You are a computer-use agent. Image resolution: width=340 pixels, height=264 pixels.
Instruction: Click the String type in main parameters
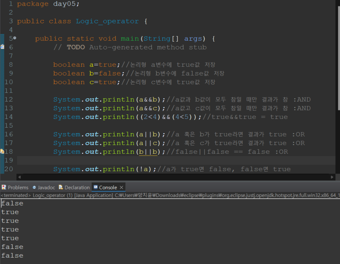157,38
